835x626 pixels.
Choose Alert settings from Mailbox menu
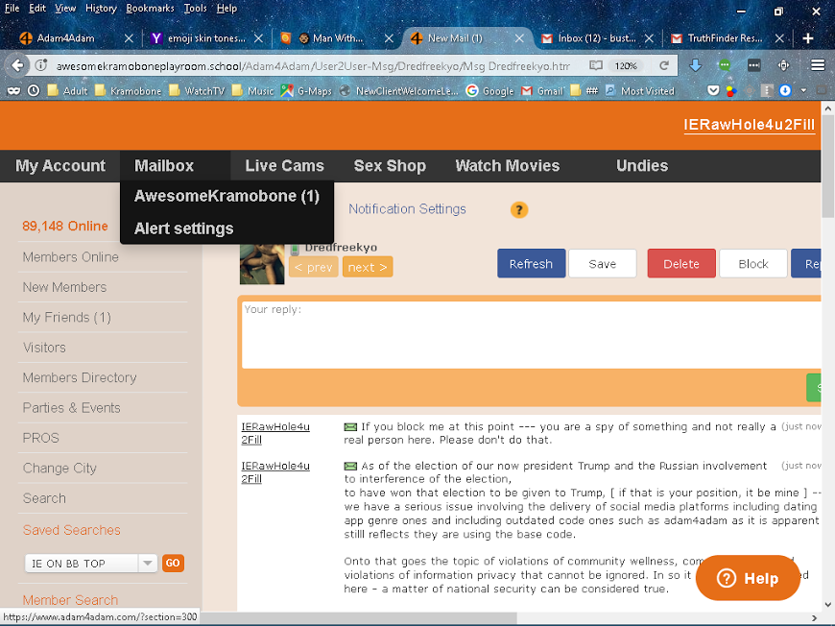pos(183,229)
